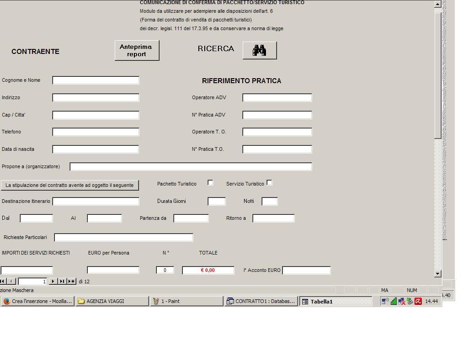Click the Destinazione Itinerario field
The width and height of the screenshot is (468, 351).
click(96, 202)
